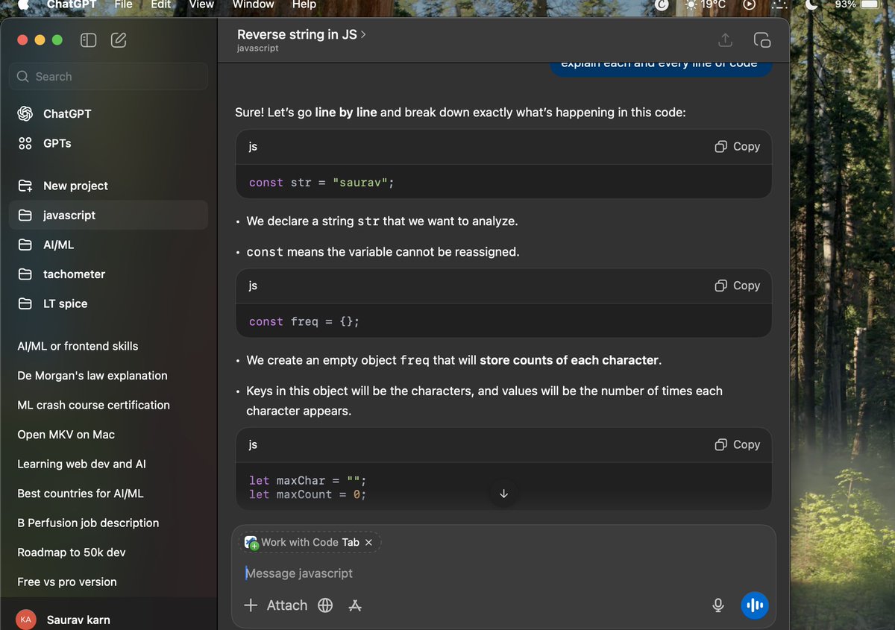Viewport: 895px width, 630px height.
Task: Click the KA profile avatar
Action: [26, 620]
